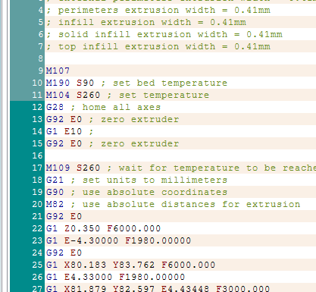Select line number 16 empty line gutter
Image resolution: width=316 pixels, height=292 pixels.
(x=37, y=155)
